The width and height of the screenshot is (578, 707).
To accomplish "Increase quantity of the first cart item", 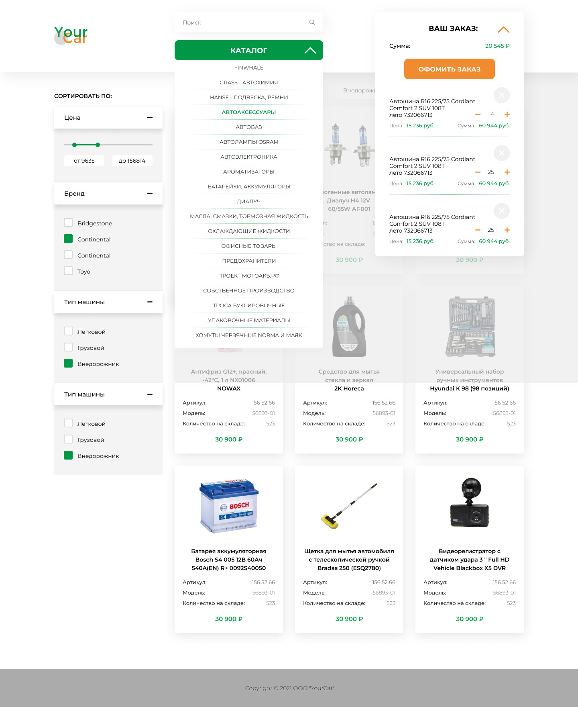I will pos(507,114).
